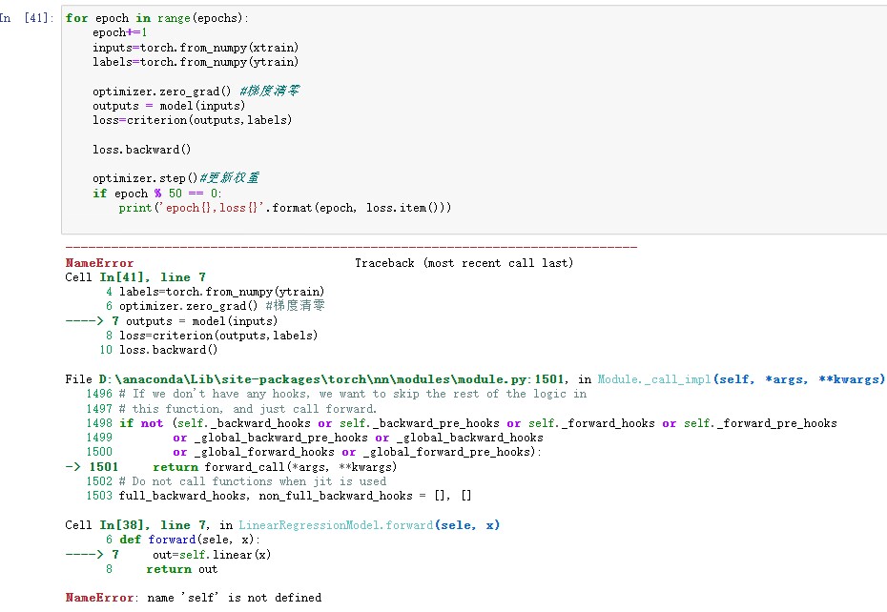Click 'Traceback (most recent call last)' text
Image resolution: width=887 pixels, height=612 pixels.
click(x=464, y=263)
